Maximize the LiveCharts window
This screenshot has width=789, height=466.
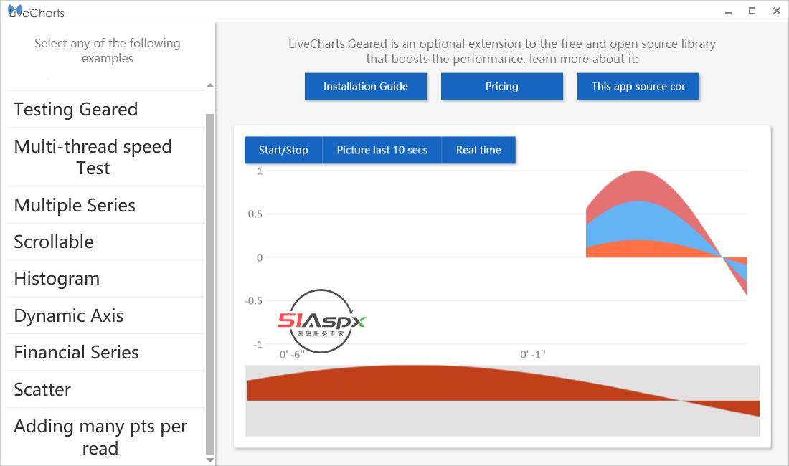coord(752,11)
